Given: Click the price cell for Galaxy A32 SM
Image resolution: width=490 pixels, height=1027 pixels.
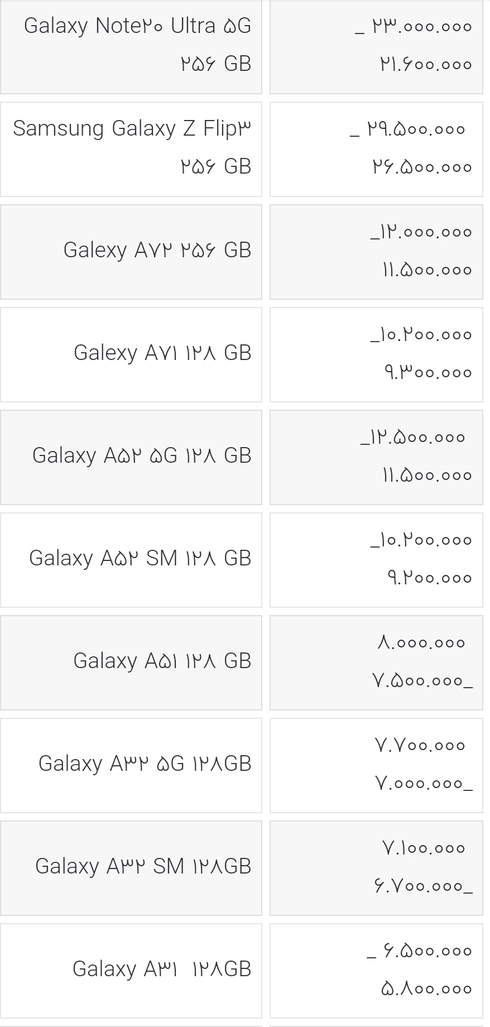Looking at the screenshot, I should [x=376, y=867].
